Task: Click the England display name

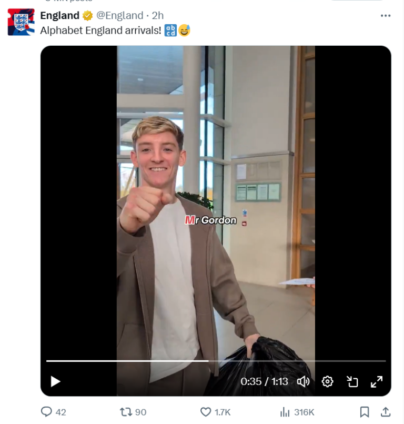Action: point(59,16)
